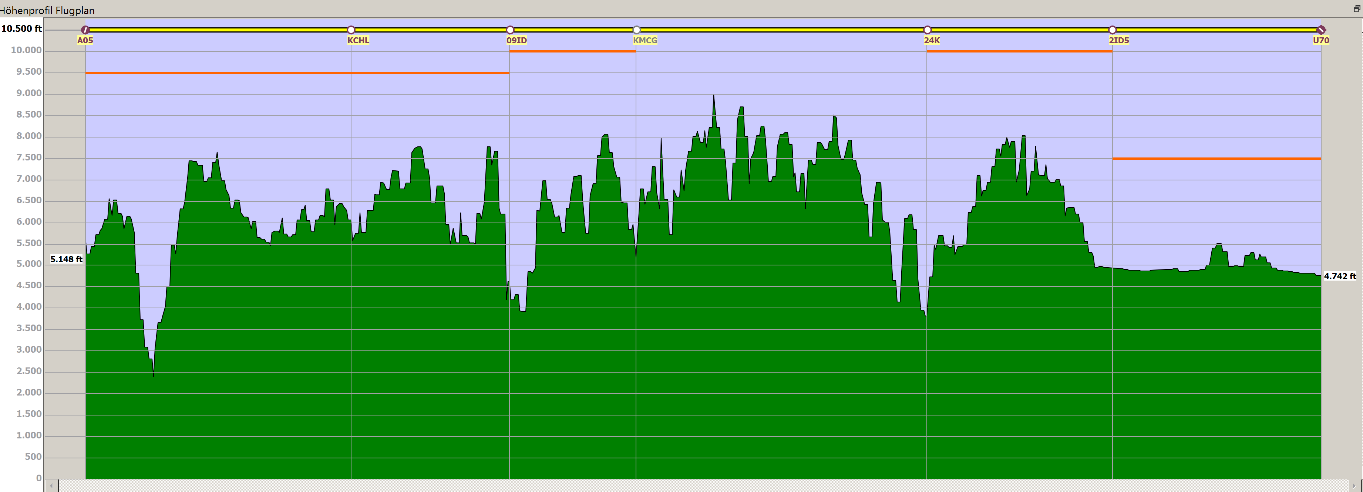Click the scrollbar left arrow

point(51,486)
